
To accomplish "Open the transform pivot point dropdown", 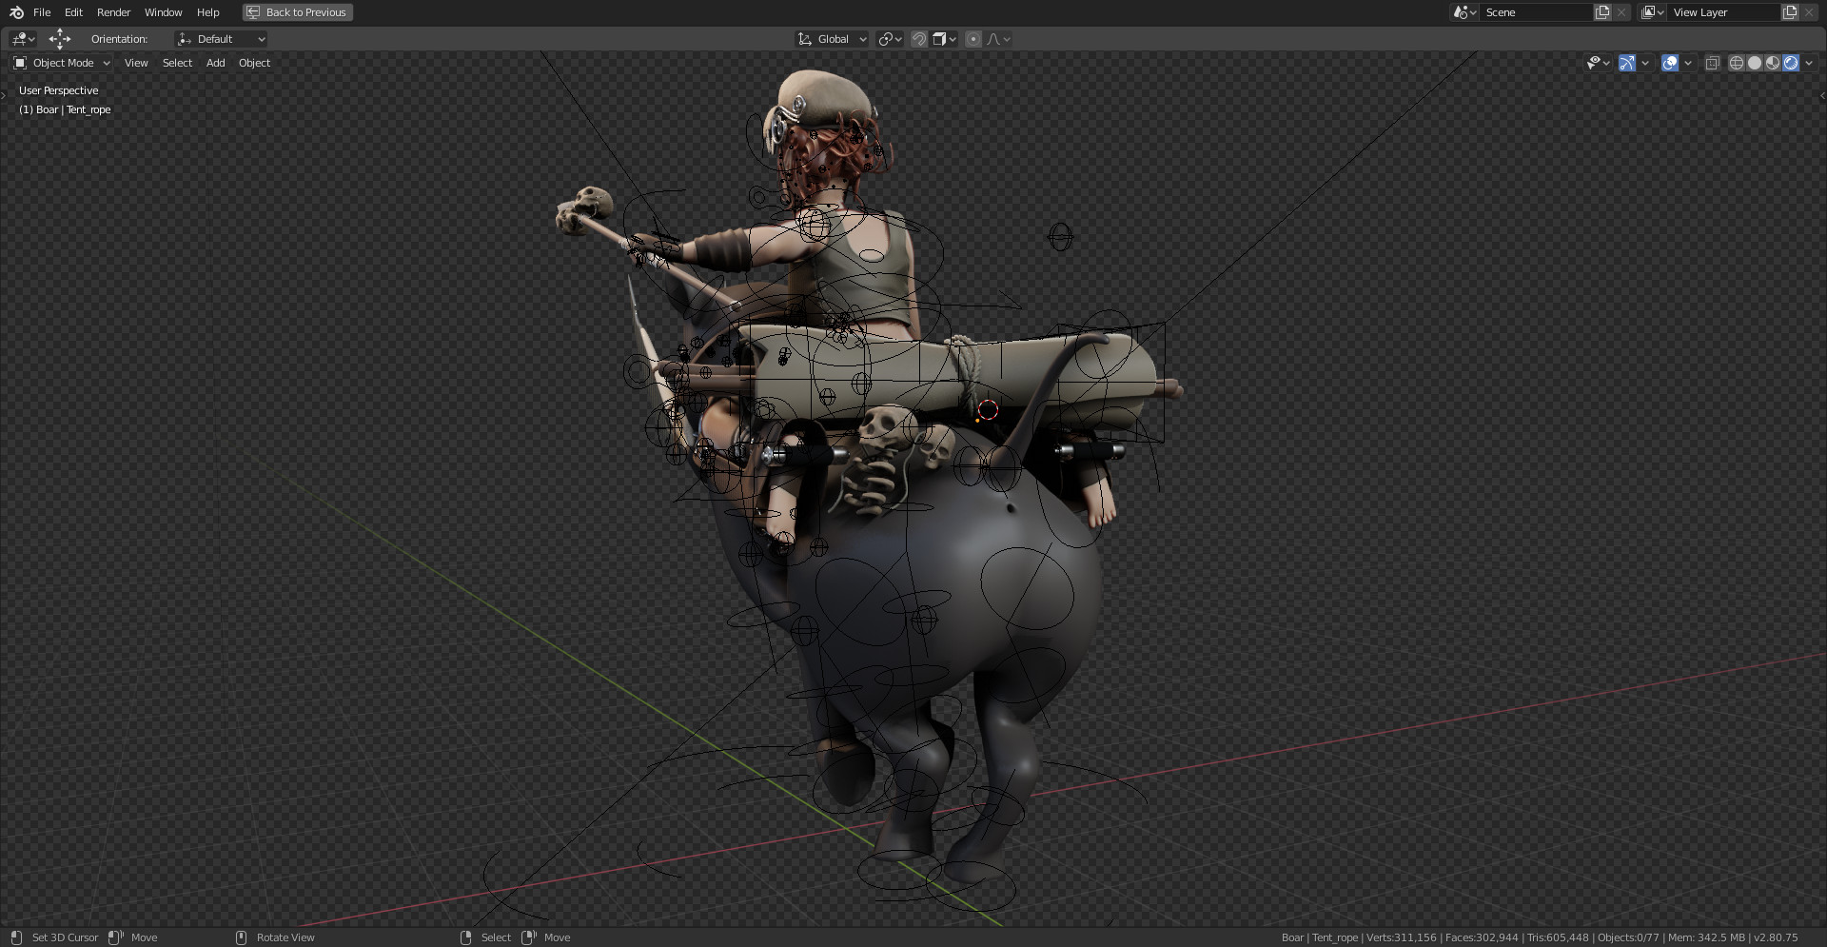I will pyautogui.click(x=890, y=39).
